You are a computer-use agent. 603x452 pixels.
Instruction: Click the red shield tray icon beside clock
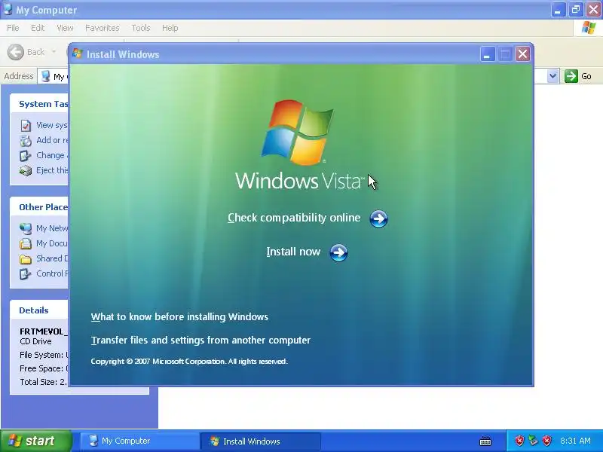546,441
